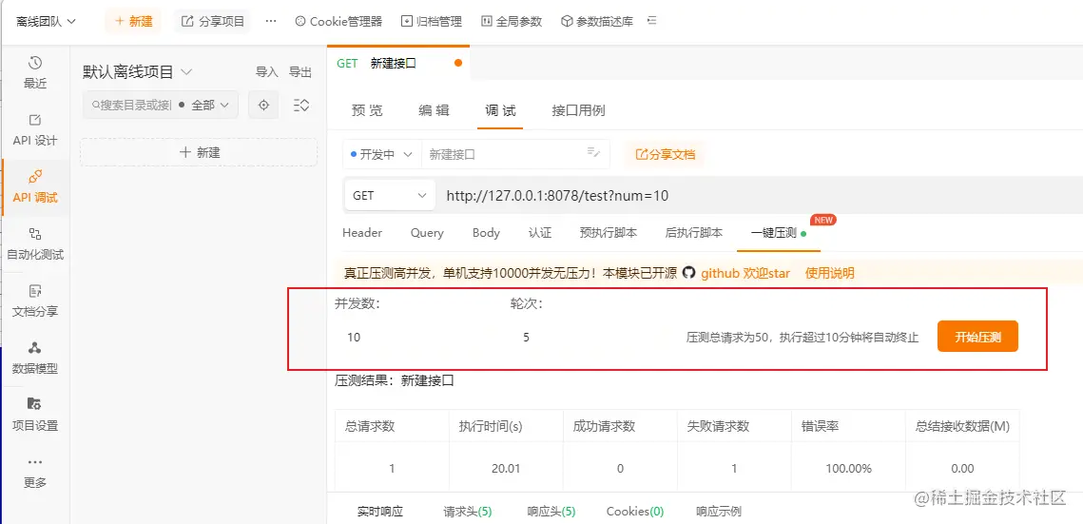The image size is (1083, 524).
Task: Click the collapse toolbar icon after 参数描述库
Action: (651, 22)
